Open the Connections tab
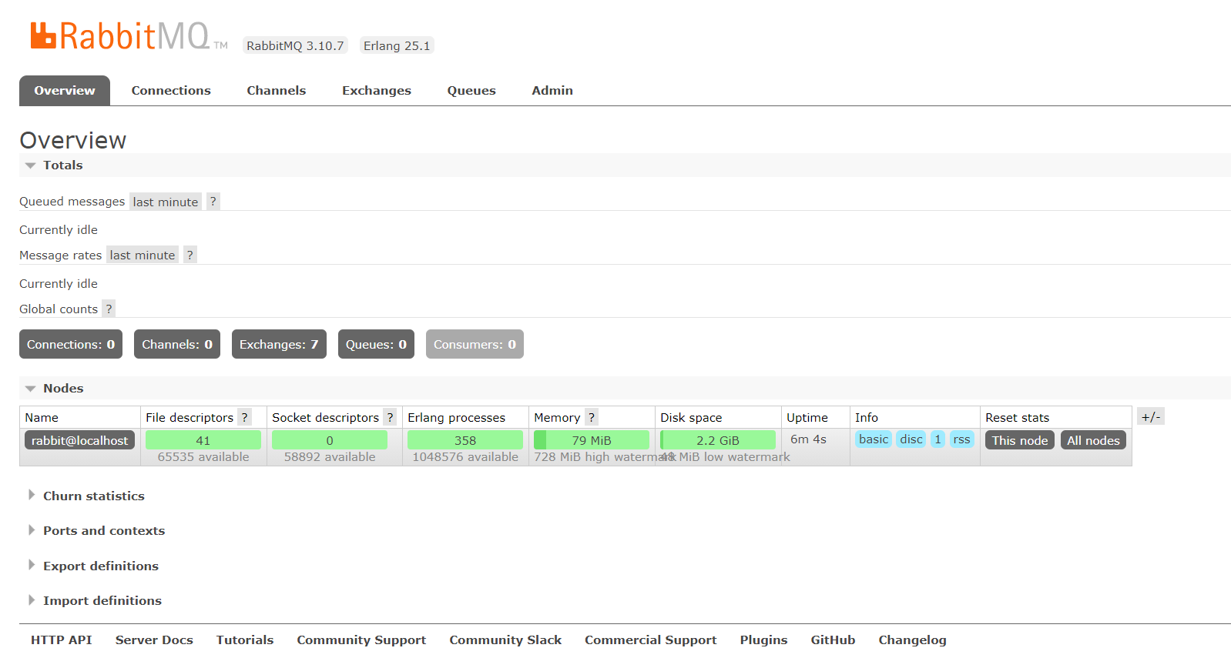The image size is (1231, 658). (x=171, y=90)
